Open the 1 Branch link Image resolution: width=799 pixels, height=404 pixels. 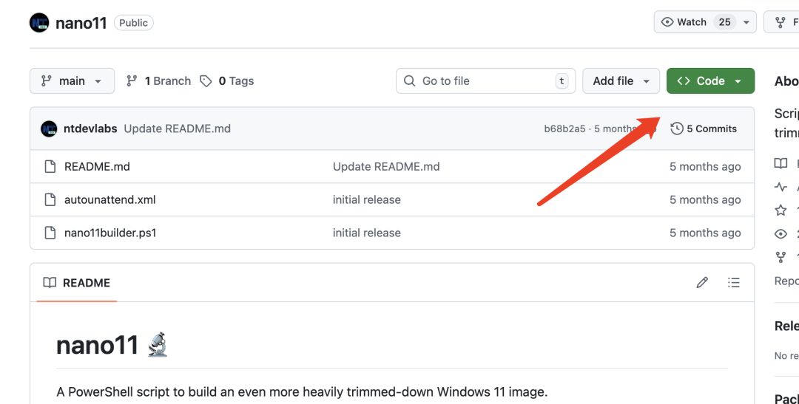159,81
